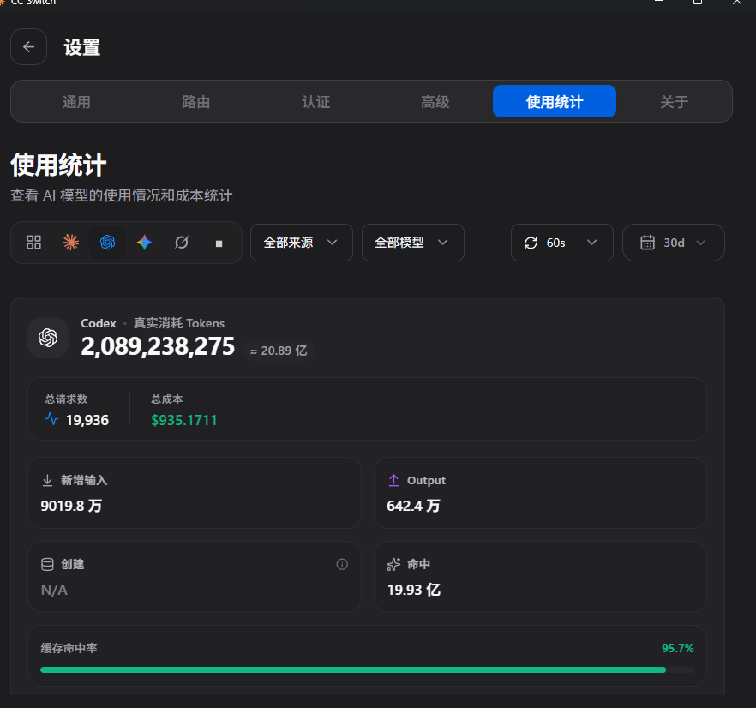Viewport: 756px width, 708px height.
Task: Click the 642.4 万 output value
Action: coord(413,506)
